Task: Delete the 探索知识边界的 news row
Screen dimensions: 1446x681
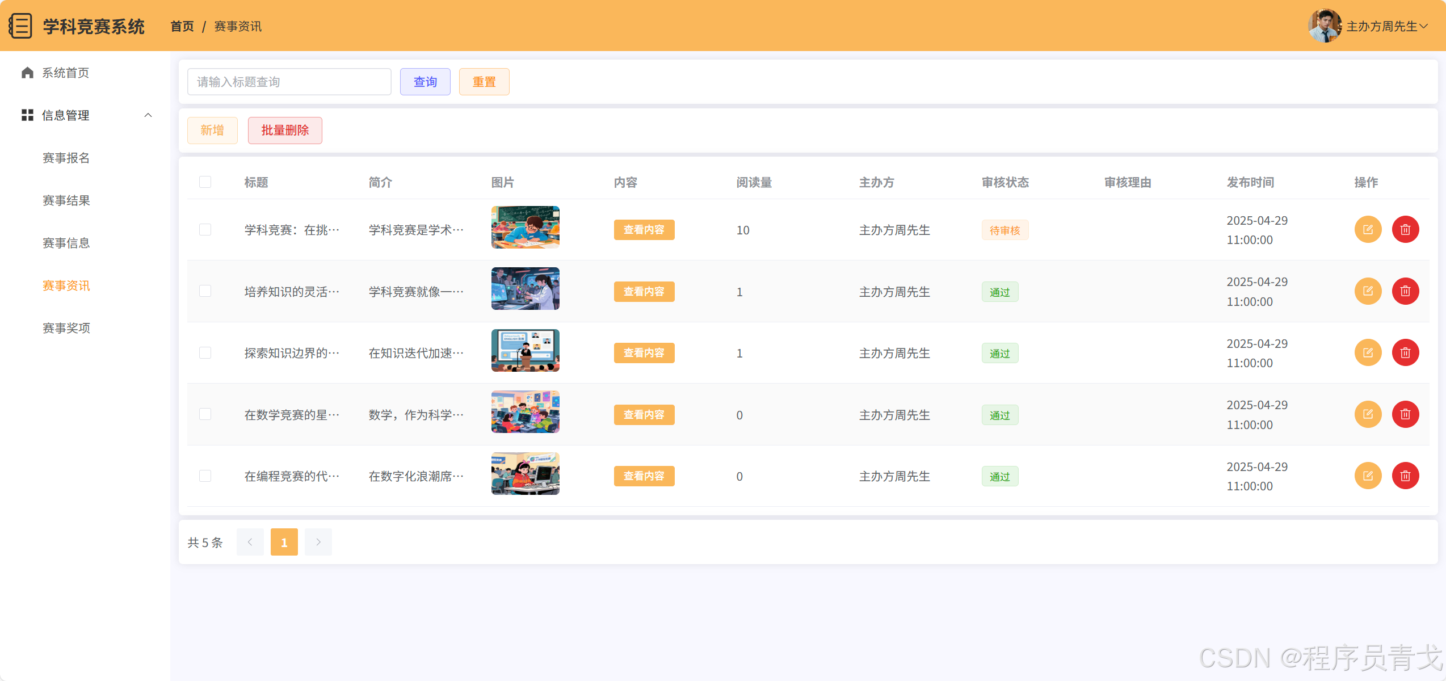Action: tap(1405, 353)
